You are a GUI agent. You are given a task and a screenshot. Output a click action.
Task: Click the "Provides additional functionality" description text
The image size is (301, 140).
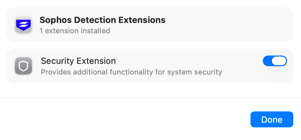tap(100, 72)
